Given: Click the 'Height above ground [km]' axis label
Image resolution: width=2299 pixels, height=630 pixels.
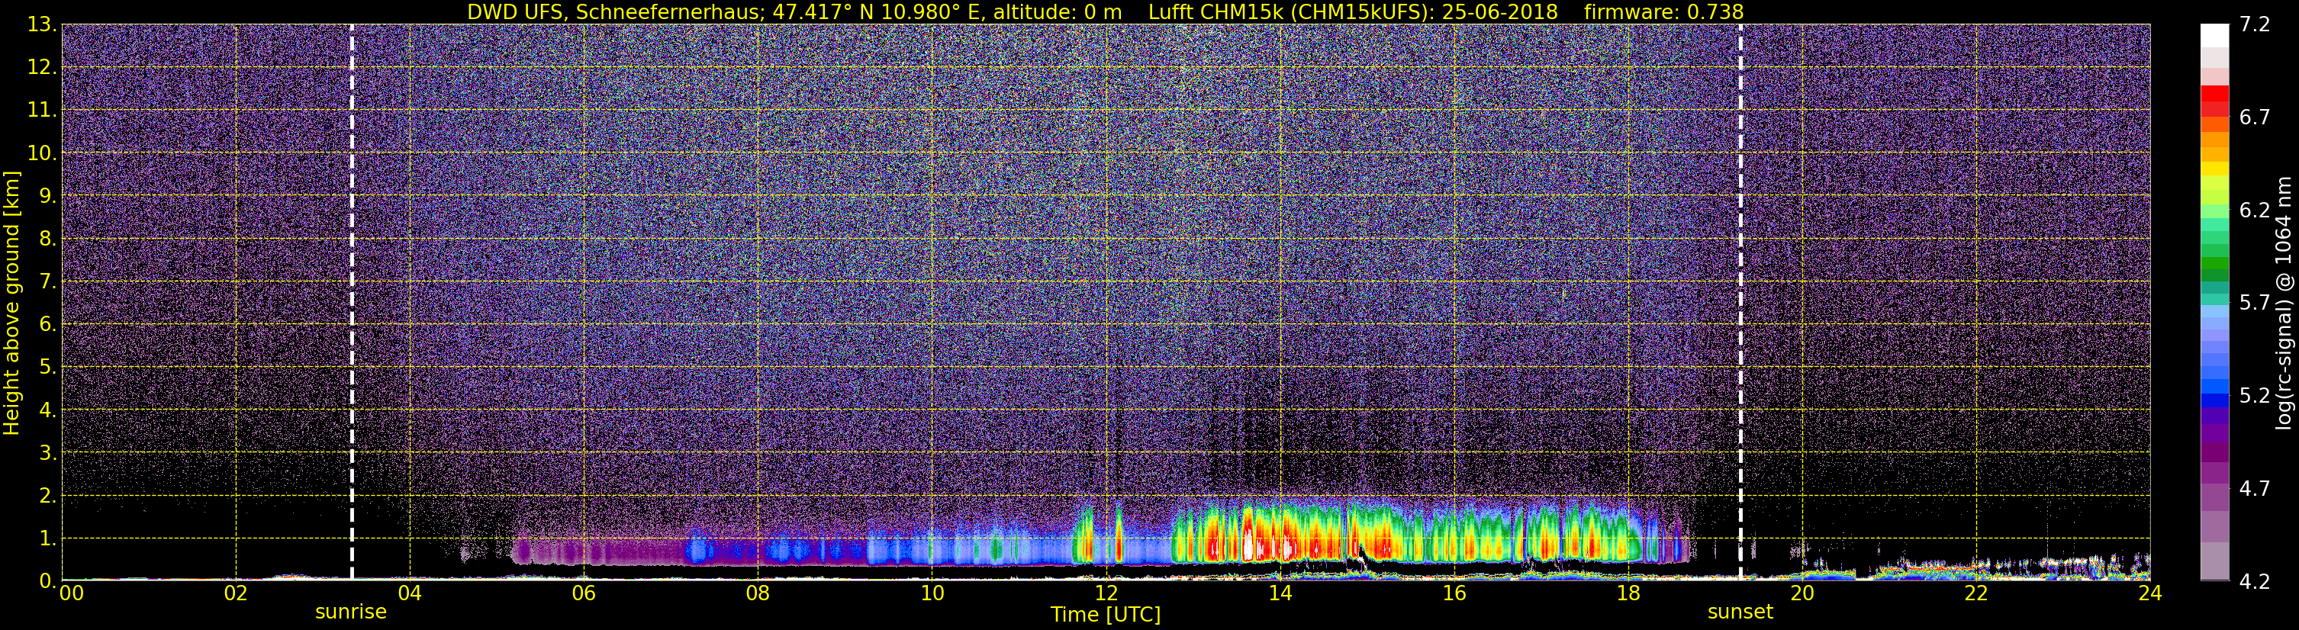Looking at the screenshot, I should click(11, 304).
